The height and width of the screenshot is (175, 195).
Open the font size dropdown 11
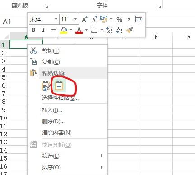click(75, 19)
